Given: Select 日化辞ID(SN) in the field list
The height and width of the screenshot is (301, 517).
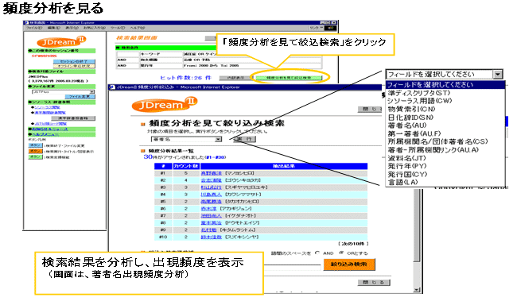Looking at the screenshot, I should click(410, 118).
